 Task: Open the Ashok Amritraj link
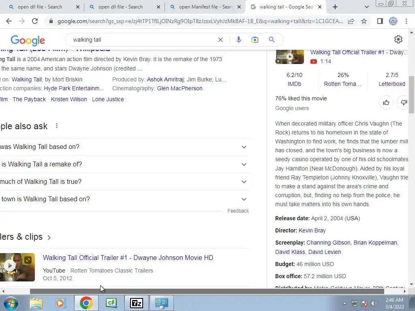(165, 79)
